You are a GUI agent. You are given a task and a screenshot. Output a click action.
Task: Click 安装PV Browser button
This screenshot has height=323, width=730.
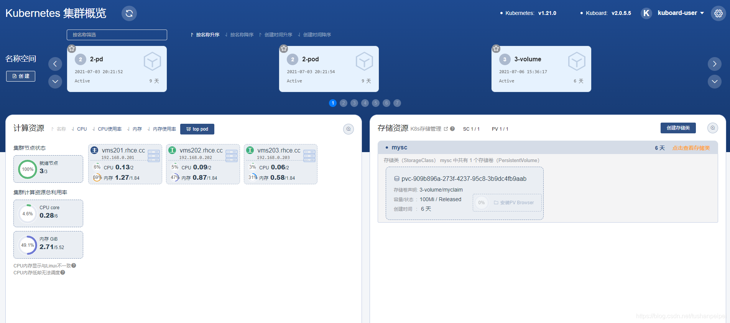pyautogui.click(x=514, y=203)
